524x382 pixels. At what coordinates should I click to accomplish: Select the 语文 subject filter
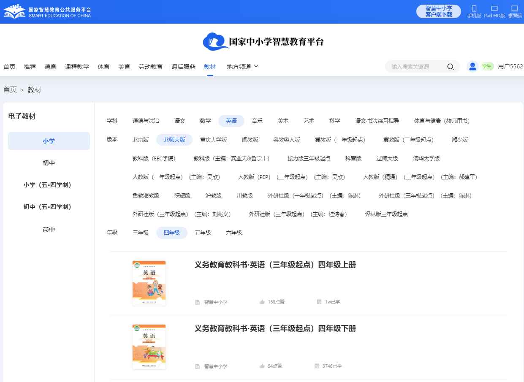coord(180,121)
